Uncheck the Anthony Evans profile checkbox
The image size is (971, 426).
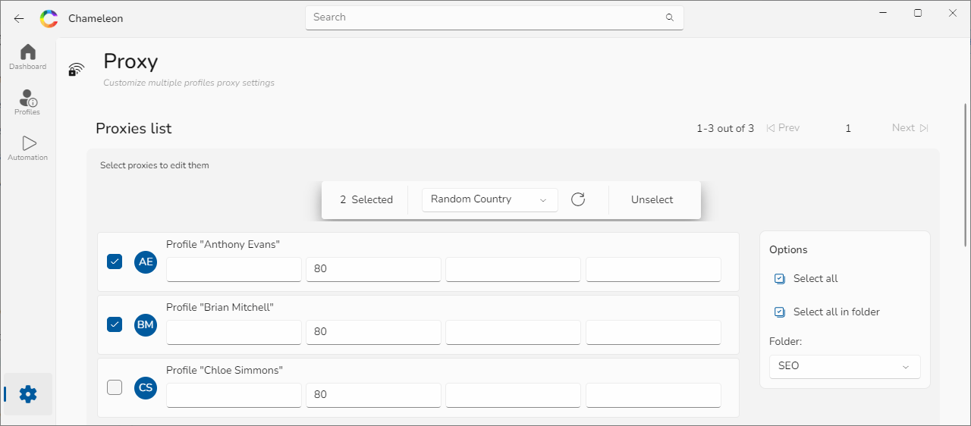(x=115, y=262)
